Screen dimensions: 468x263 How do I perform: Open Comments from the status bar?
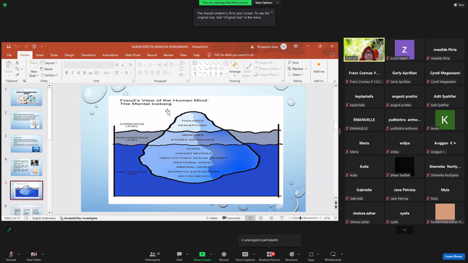click(x=231, y=218)
